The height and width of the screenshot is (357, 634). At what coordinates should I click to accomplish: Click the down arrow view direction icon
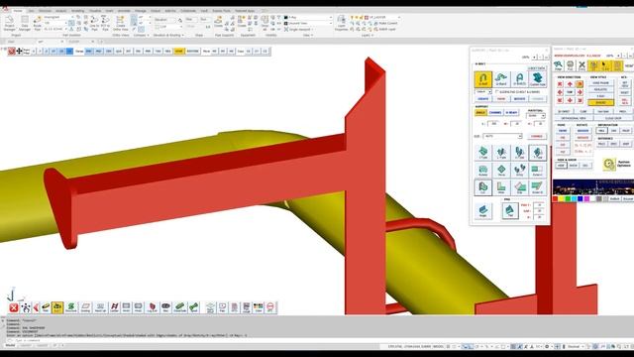point(570,100)
